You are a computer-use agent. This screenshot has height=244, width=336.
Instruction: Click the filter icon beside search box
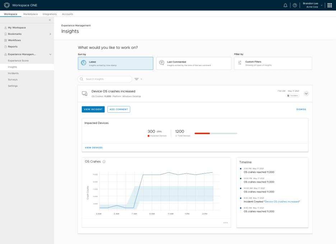(137, 79)
